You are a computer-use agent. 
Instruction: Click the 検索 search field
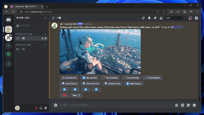click(176, 18)
